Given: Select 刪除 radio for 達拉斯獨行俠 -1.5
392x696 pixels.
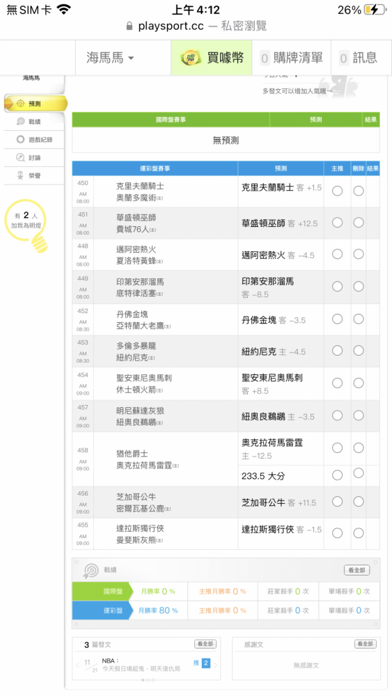Looking at the screenshot, I should [359, 533].
